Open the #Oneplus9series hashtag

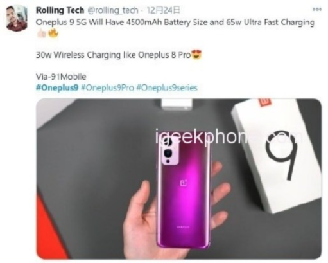tap(167, 87)
